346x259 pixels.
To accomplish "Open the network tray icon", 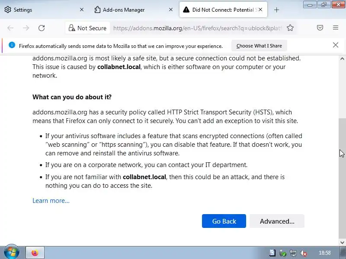I will pyautogui.click(x=293, y=253).
